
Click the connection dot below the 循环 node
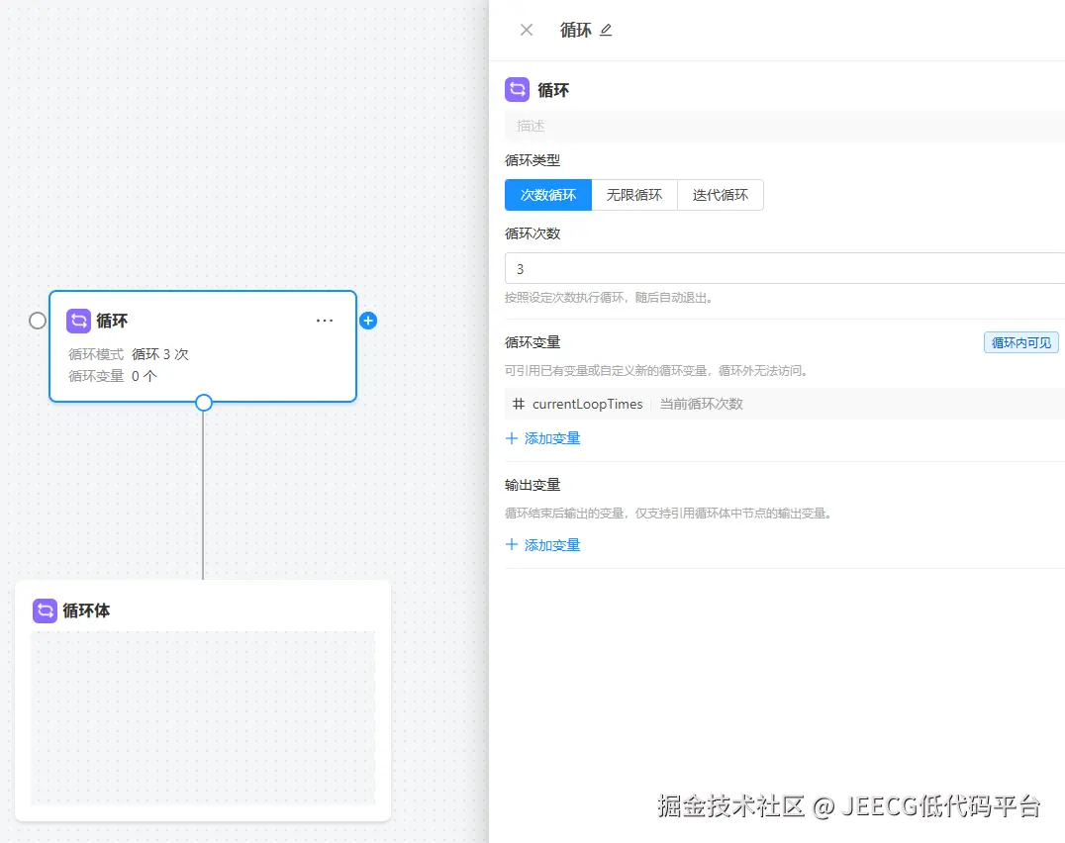tap(203, 403)
